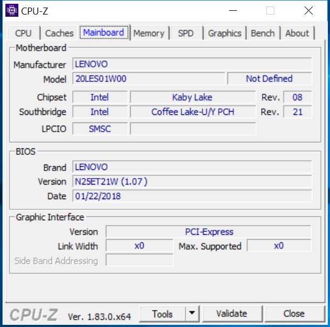Click the PCI-Express version field
This screenshot has width=330, height=327.
point(208,231)
